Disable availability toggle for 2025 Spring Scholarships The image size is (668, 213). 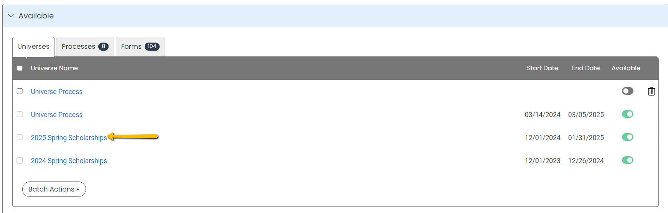pyautogui.click(x=628, y=137)
